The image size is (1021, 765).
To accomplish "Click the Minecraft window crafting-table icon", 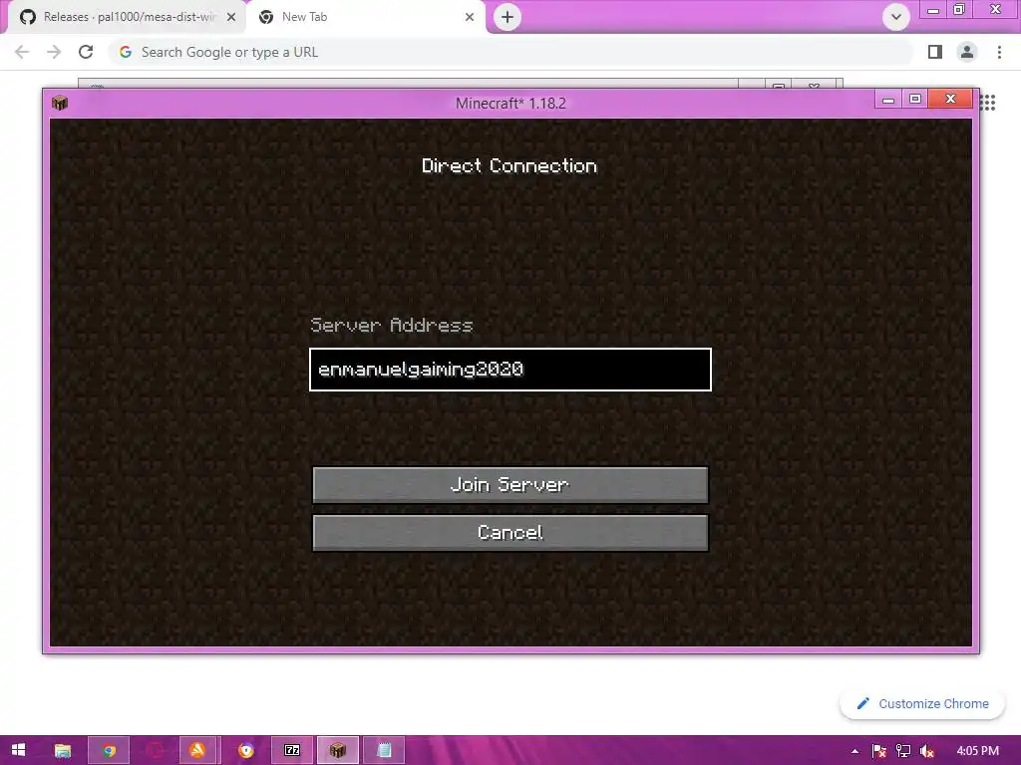I will coord(60,103).
